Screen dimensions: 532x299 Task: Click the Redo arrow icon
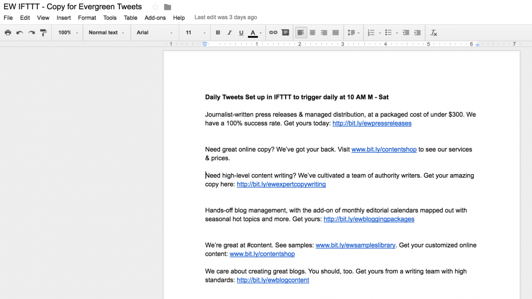coord(32,32)
